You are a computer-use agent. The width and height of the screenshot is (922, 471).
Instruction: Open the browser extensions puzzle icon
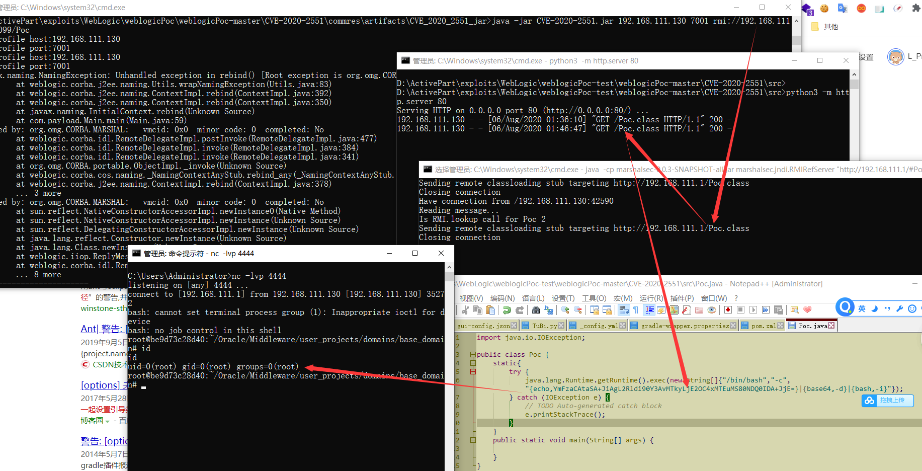pos(916,8)
